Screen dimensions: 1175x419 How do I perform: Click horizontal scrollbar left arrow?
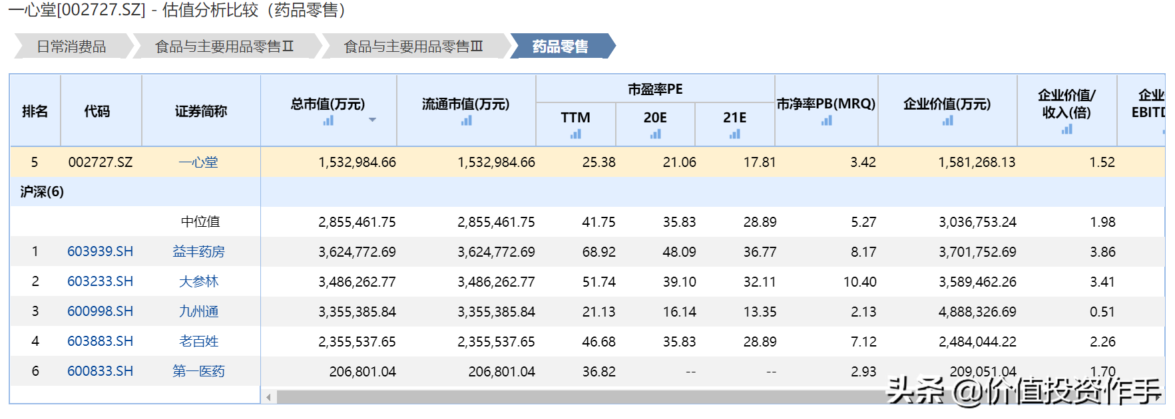[268, 397]
